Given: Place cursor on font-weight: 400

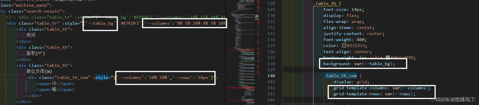Looking at the screenshot, I should tap(345, 40).
